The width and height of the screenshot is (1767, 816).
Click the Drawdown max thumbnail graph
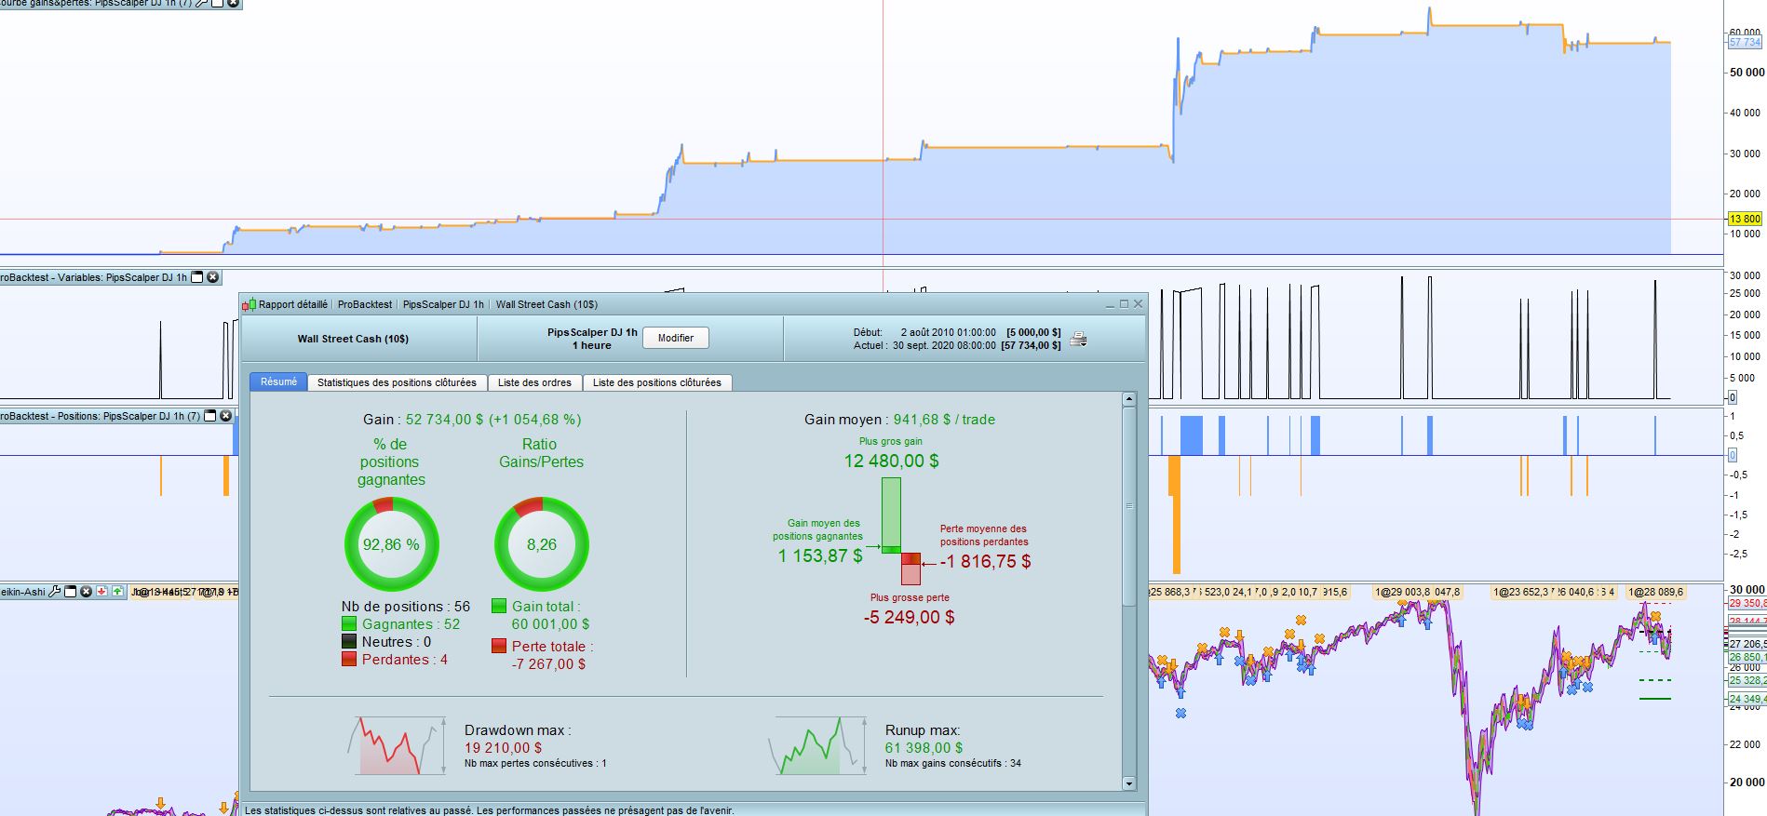coord(398,745)
